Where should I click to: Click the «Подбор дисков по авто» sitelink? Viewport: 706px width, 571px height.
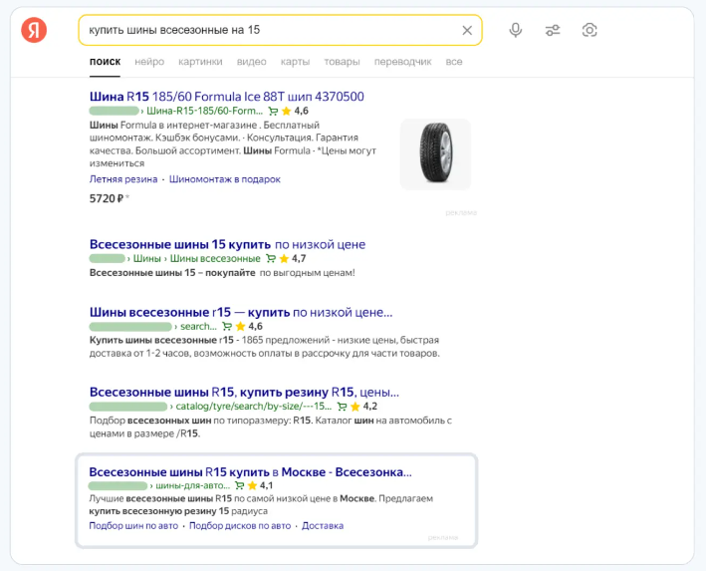240,525
